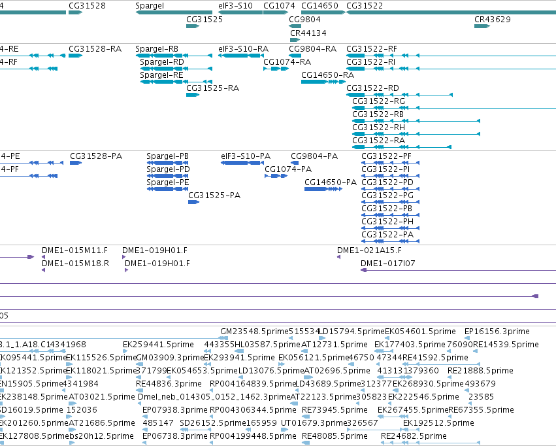The image size is (556, 446).
Task: Click the DME1-015M18.R clone end label
Action: click(76, 264)
